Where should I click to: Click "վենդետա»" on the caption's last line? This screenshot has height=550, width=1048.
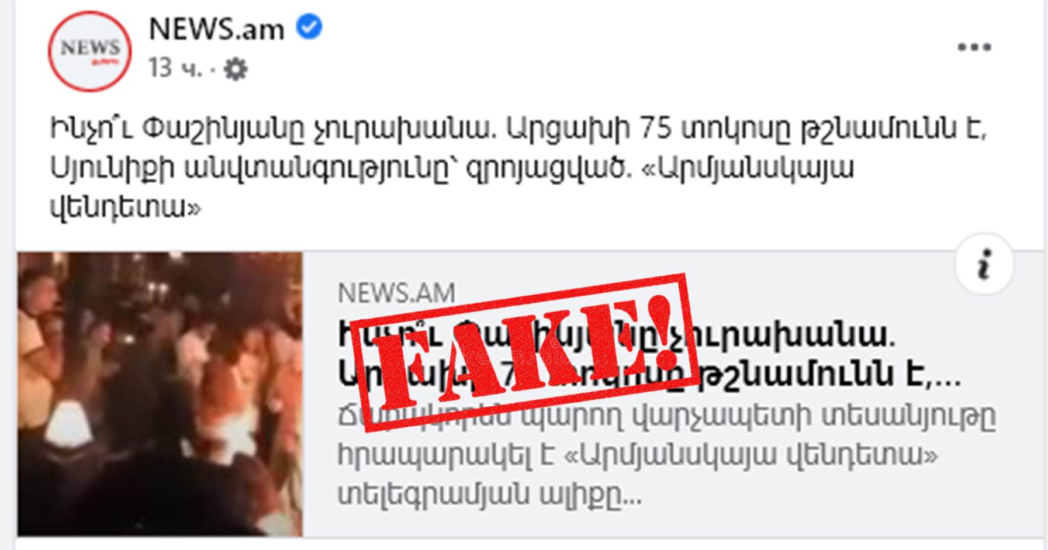pos(125,207)
